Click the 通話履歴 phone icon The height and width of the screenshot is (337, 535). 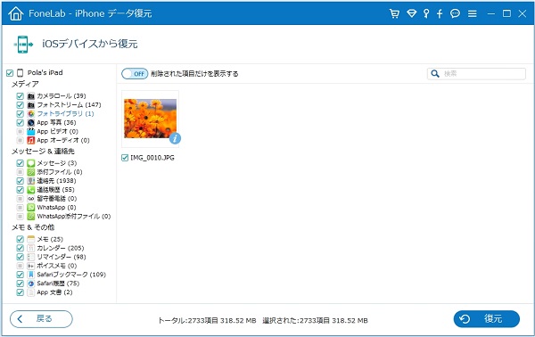30,190
